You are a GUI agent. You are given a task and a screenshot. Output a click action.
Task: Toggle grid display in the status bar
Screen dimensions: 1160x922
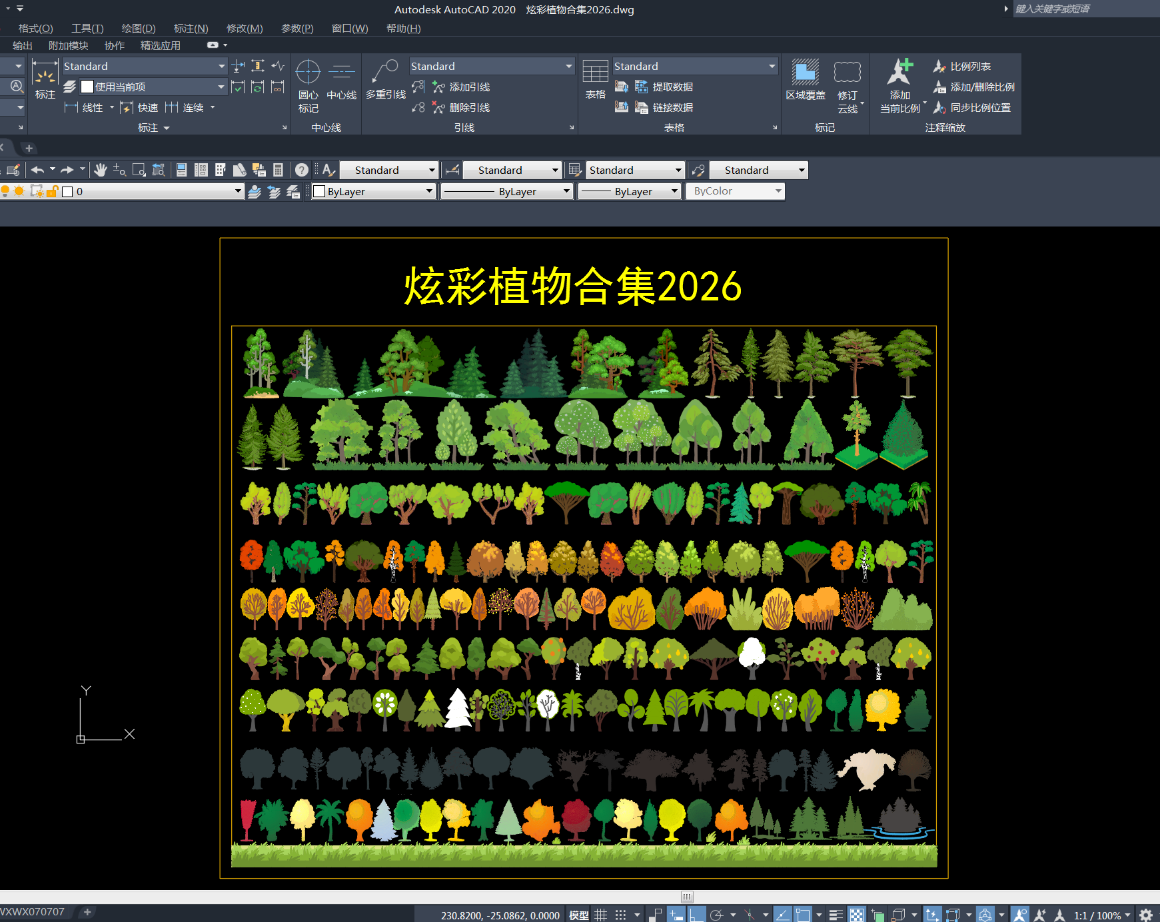[x=600, y=913]
